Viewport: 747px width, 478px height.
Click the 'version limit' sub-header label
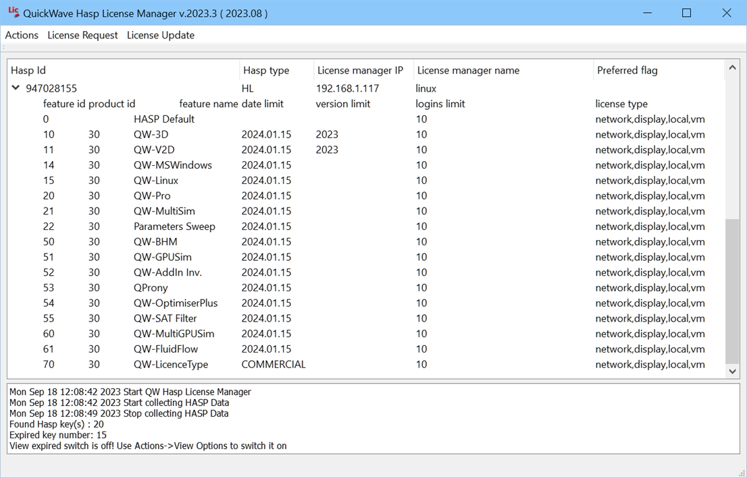click(343, 104)
